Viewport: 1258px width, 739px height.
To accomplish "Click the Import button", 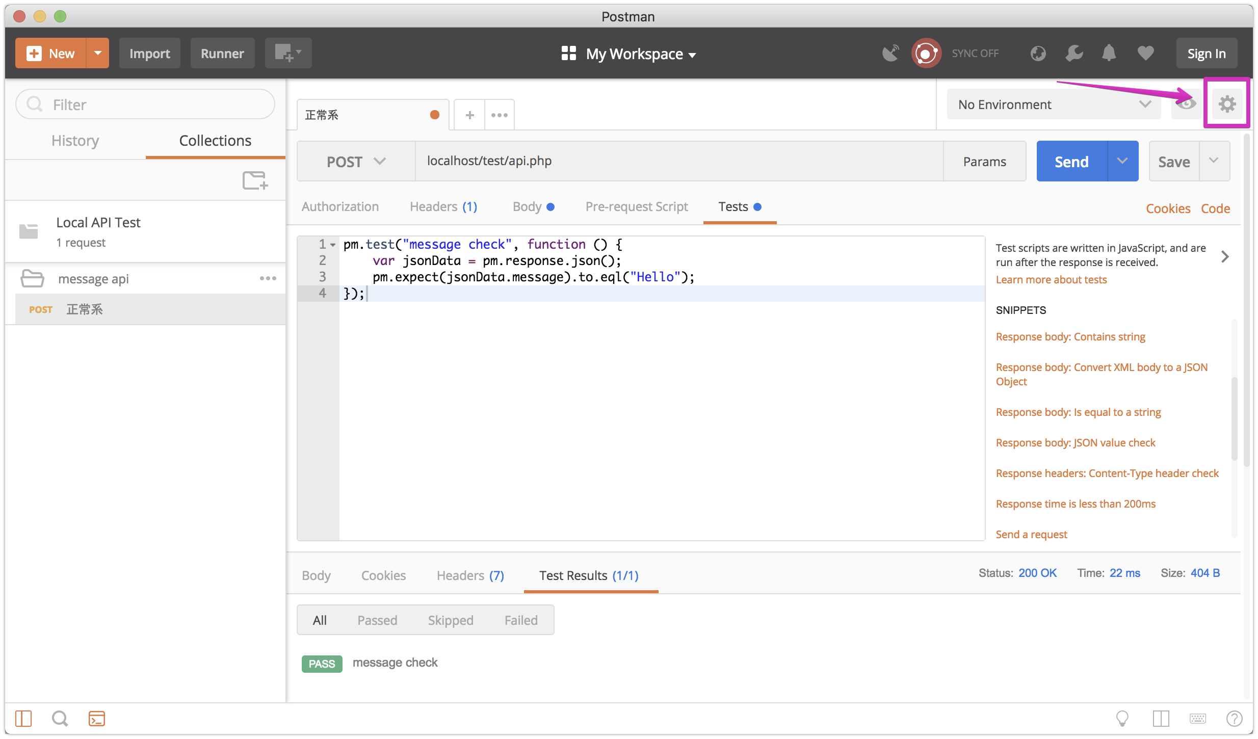I will [149, 53].
